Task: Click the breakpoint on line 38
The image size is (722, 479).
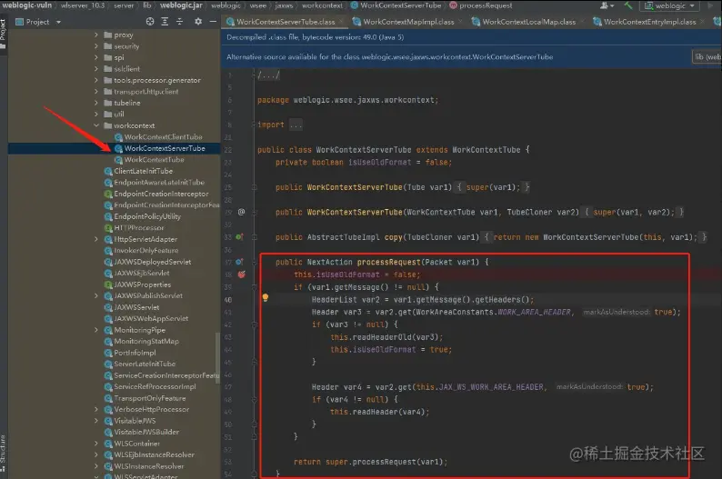Action: tap(241, 274)
